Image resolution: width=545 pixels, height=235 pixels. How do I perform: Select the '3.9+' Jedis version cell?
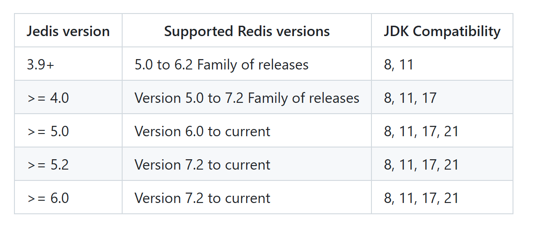pyautogui.click(x=41, y=65)
